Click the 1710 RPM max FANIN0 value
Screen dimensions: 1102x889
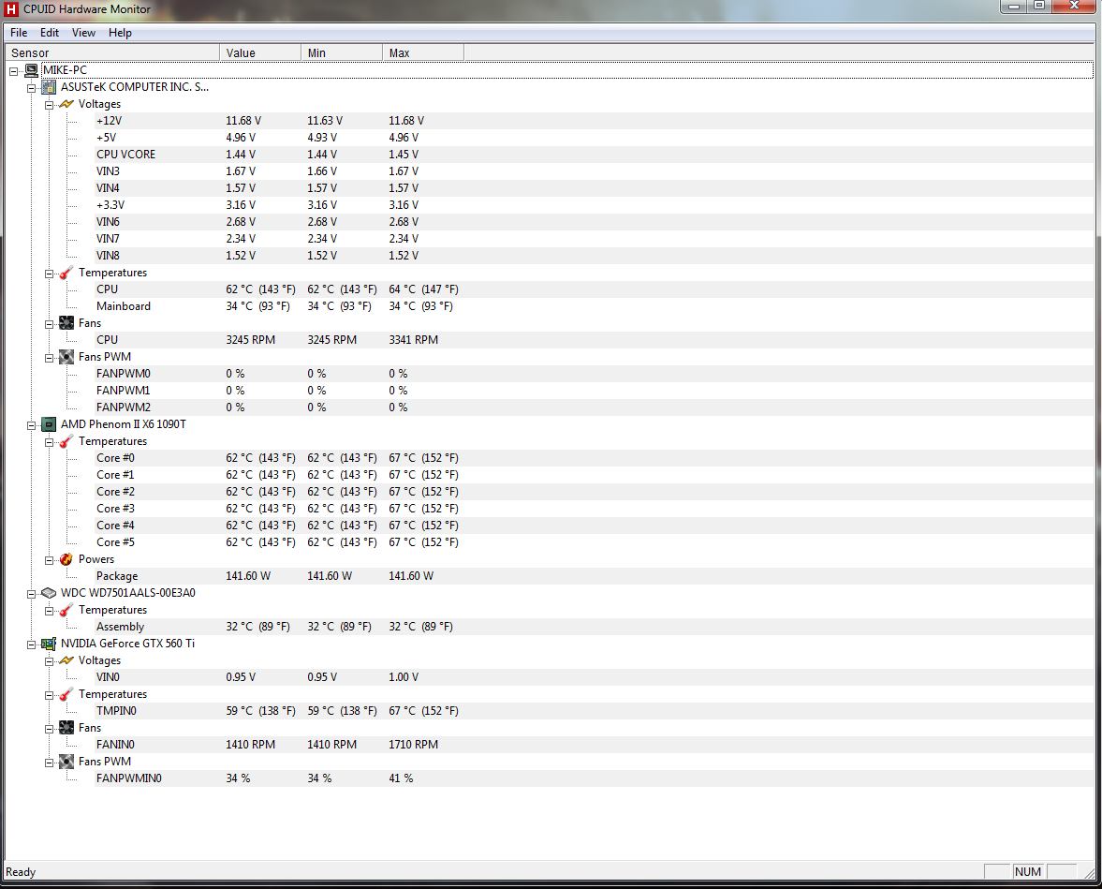tap(413, 745)
